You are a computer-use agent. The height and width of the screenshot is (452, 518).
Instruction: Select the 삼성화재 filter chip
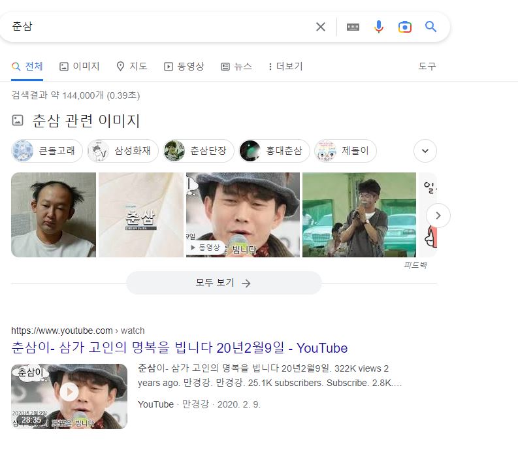[123, 151]
